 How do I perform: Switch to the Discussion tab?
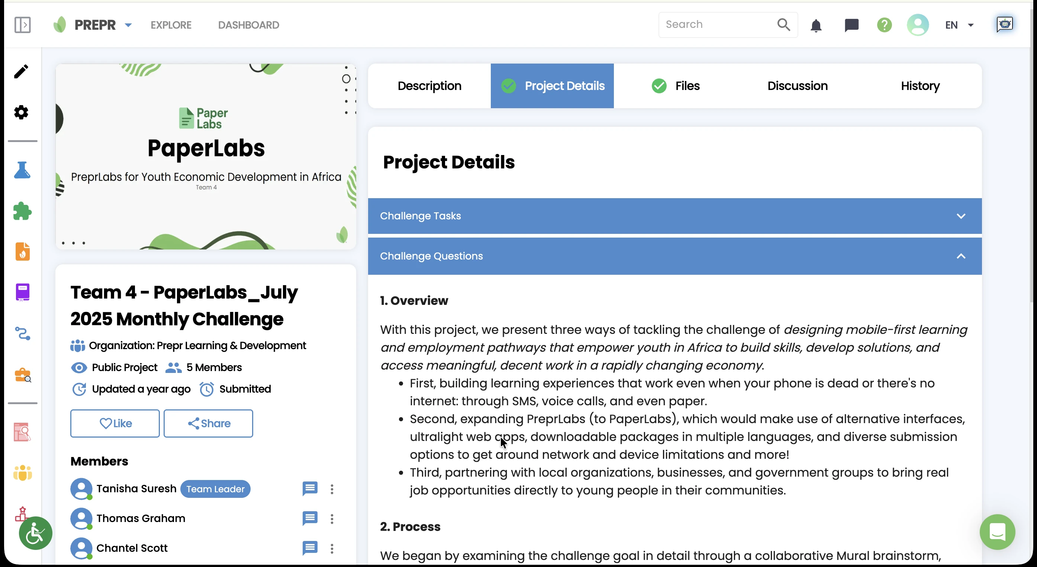pyautogui.click(x=798, y=86)
